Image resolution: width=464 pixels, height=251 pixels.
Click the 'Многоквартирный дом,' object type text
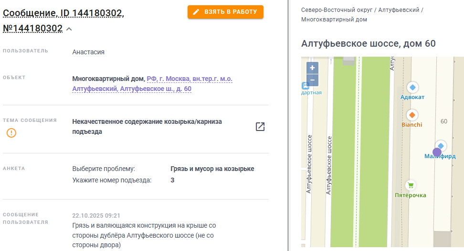pos(109,79)
